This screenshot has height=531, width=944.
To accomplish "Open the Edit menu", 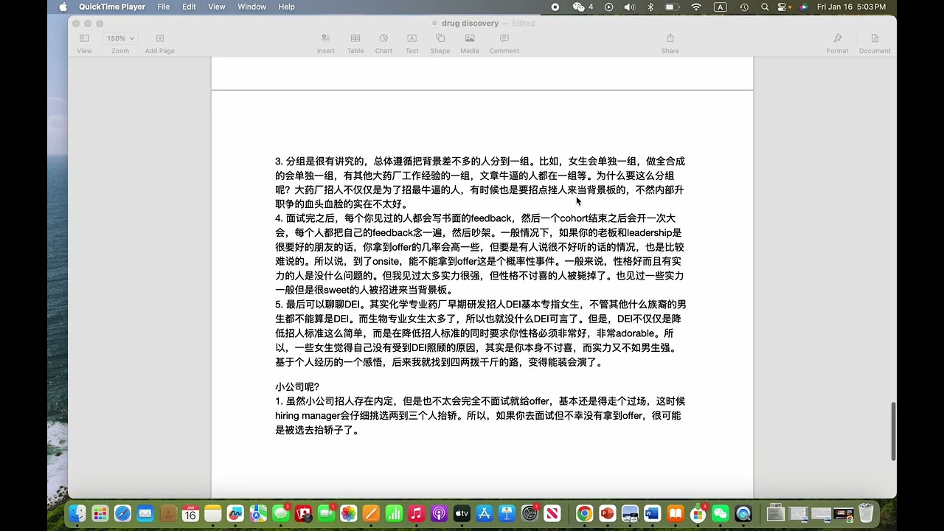I will (190, 7).
